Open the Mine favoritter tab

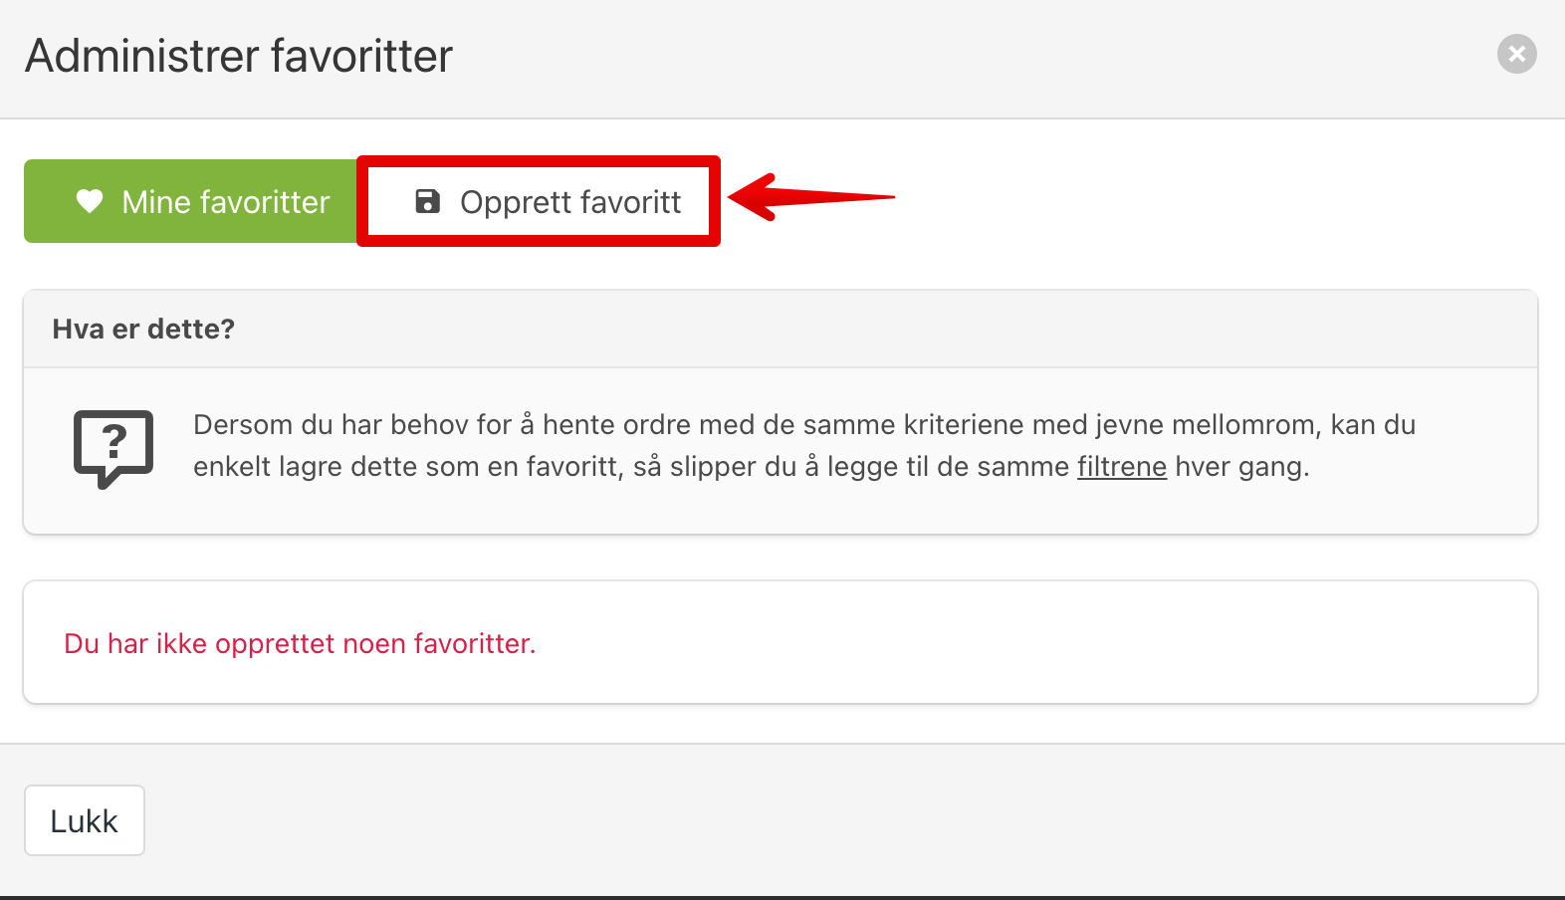(x=191, y=201)
